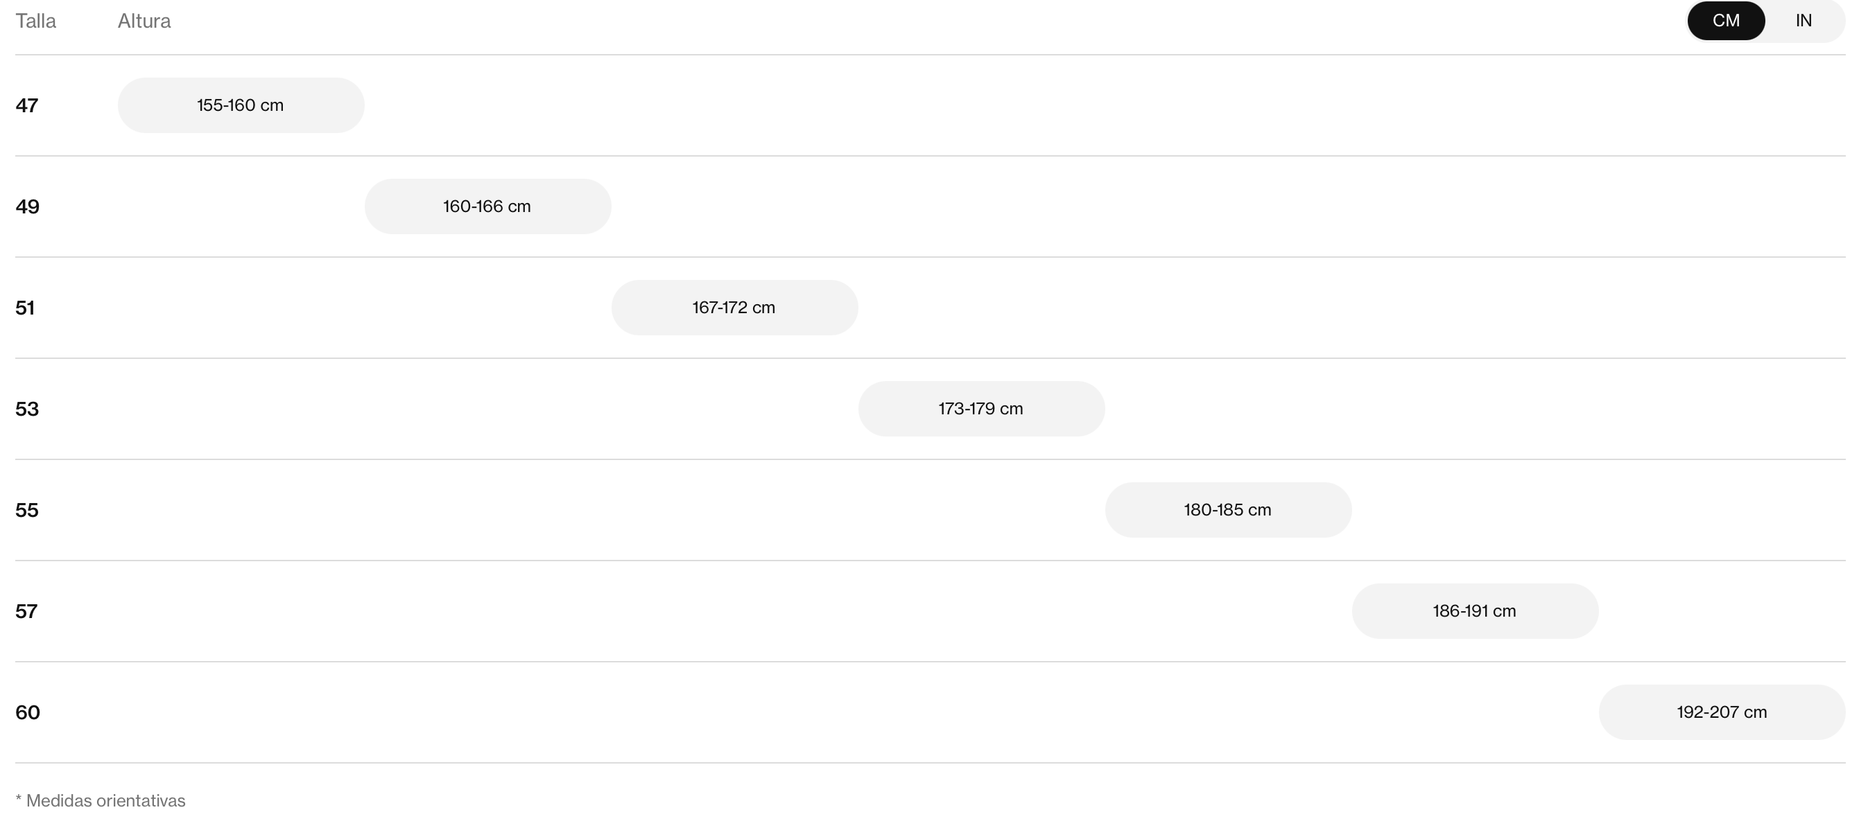Click the 180-185 cm range
Viewport: 1868px width, 837px height.
coord(1228,509)
